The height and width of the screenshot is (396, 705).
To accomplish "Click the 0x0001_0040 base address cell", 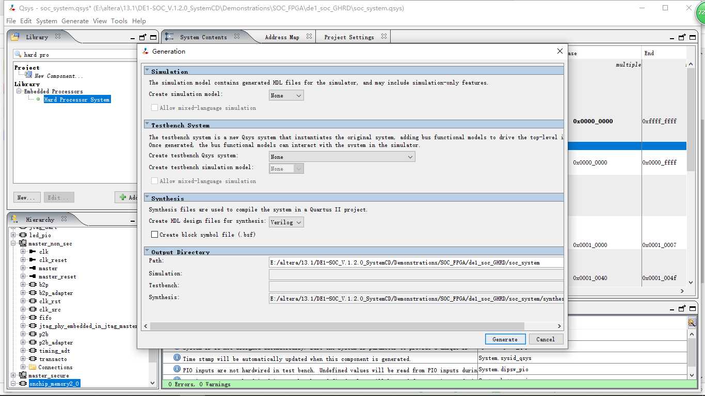I will (590, 278).
